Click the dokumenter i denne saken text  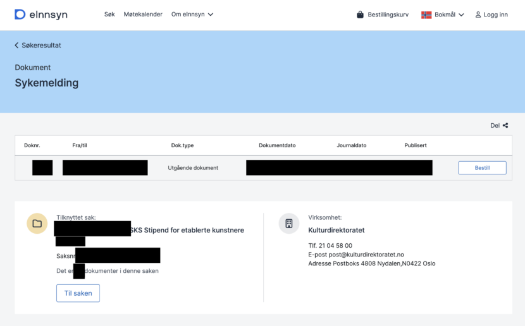coord(121,271)
